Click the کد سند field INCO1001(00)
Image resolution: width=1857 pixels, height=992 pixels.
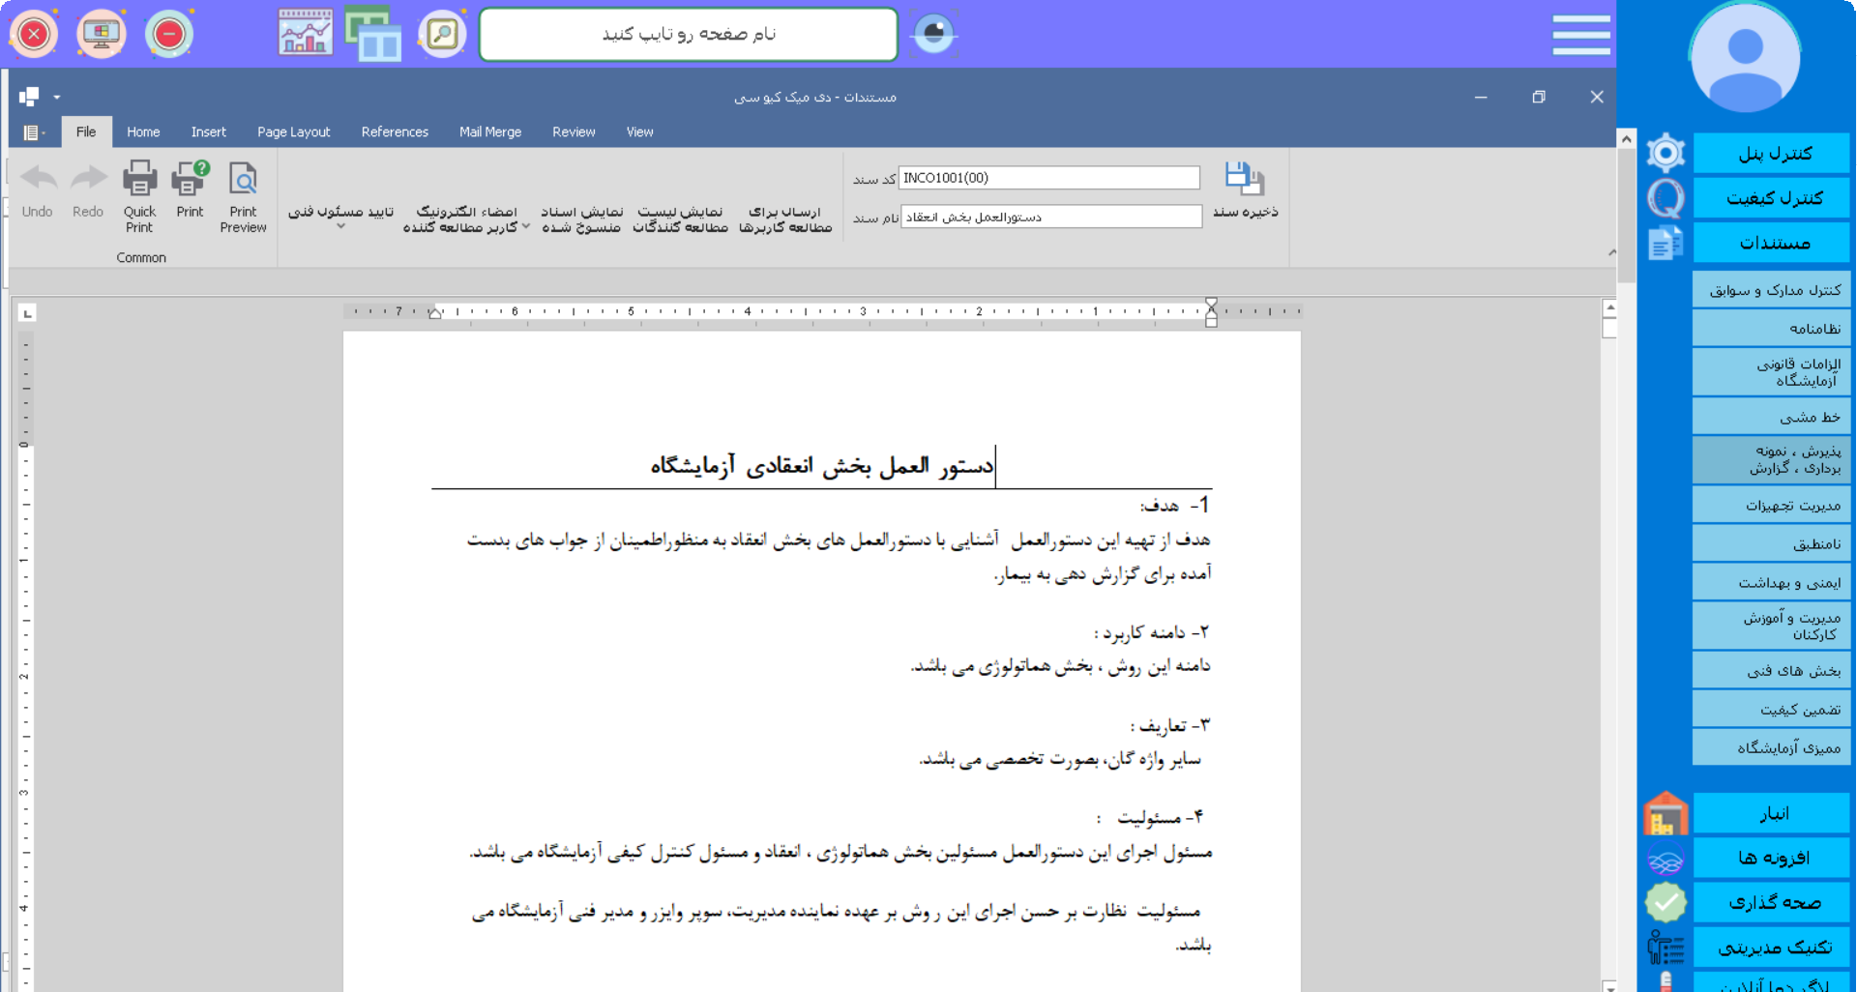(x=1048, y=178)
